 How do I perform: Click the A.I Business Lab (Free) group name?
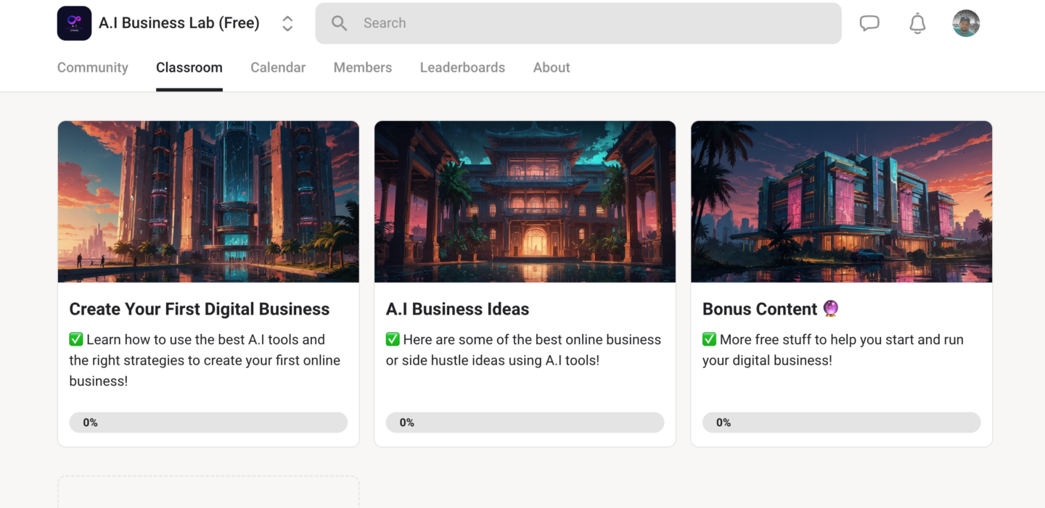[x=179, y=23]
